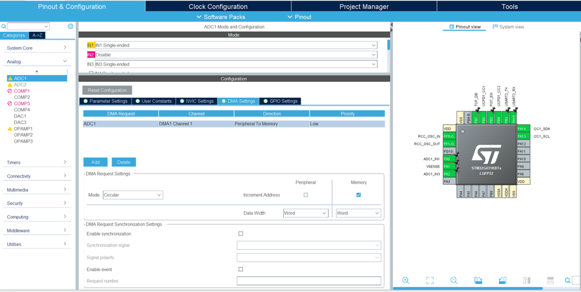Switch to System view

[508, 27]
